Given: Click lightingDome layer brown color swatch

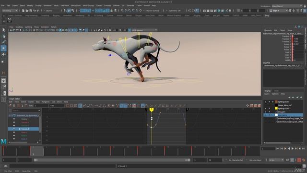Looking at the screenshot, I should click(276, 102).
